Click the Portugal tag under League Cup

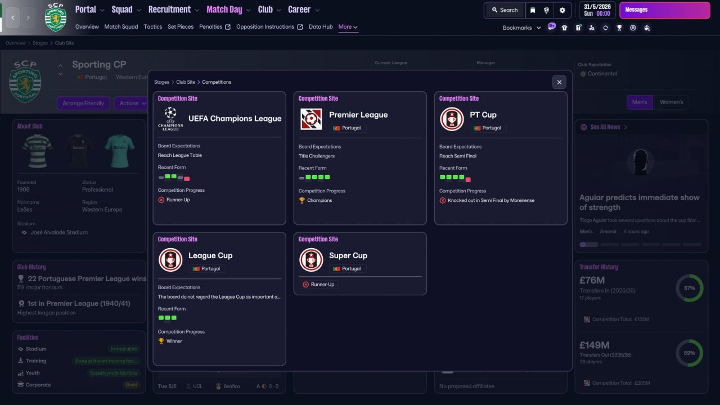point(206,269)
